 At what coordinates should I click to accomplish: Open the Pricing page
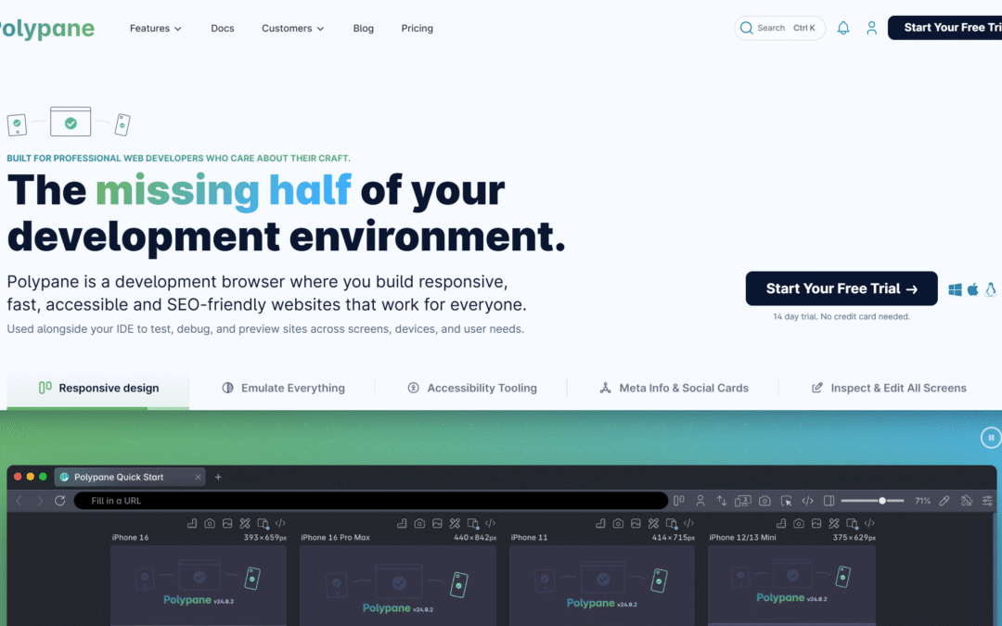[417, 28]
